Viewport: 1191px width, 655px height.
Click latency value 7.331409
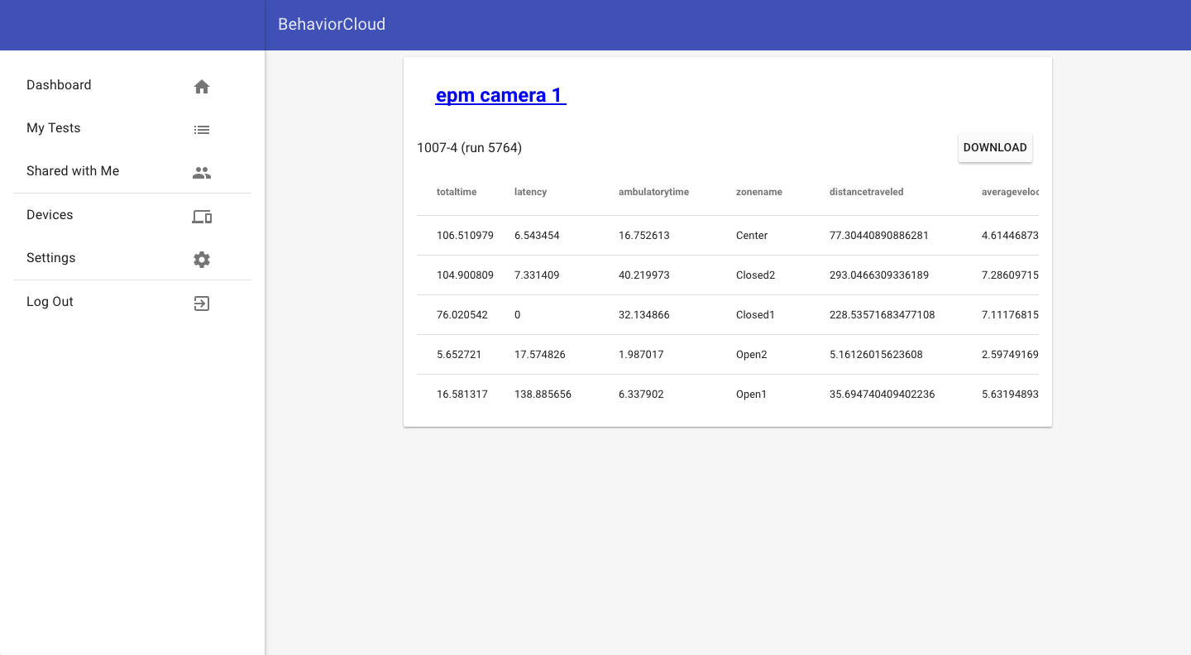537,275
